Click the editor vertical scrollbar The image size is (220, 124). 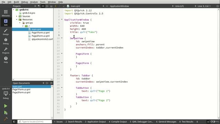point(219,64)
